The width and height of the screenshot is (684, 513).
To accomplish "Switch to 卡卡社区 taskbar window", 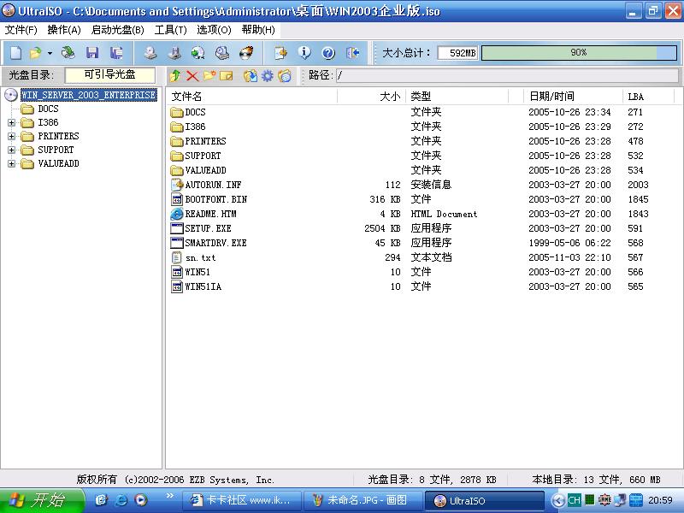I will click(241, 500).
